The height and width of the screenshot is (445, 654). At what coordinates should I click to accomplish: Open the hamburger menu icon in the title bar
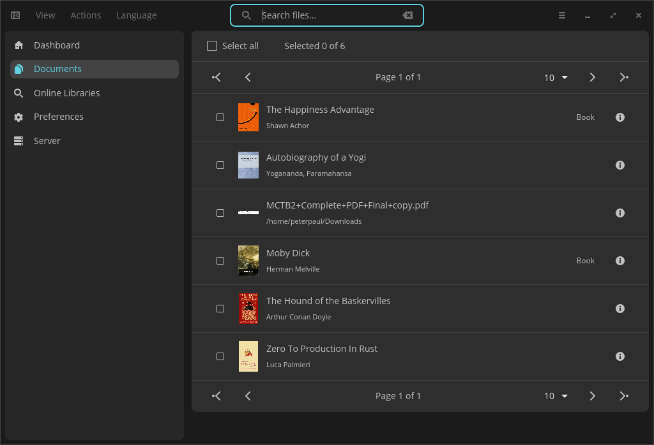(562, 15)
